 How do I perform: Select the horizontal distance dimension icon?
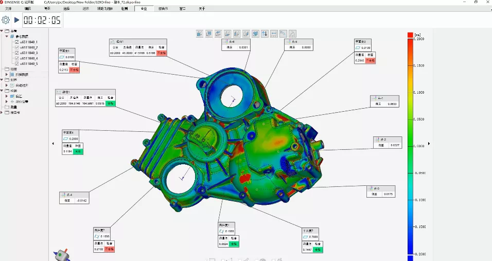[x=274, y=33]
